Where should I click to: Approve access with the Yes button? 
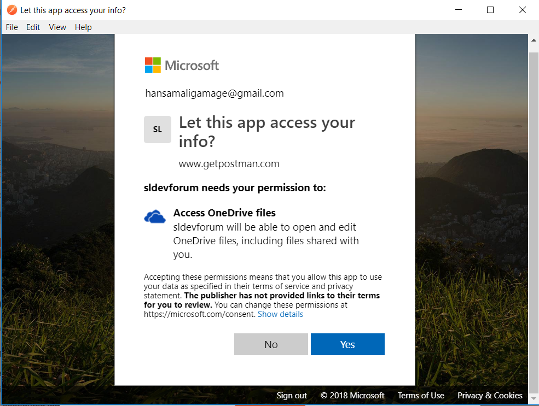[x=347, y=344]
